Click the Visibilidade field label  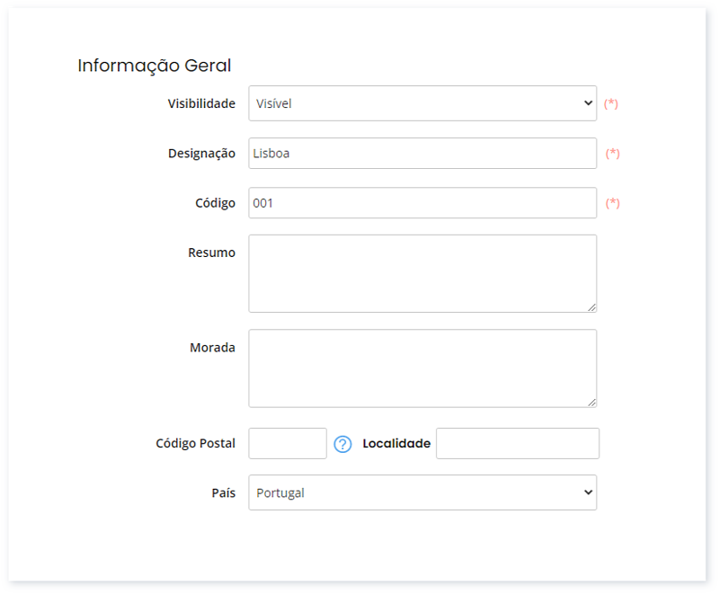(201, 103)
